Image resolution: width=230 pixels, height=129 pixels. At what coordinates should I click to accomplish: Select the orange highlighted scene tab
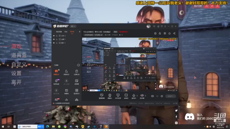(x=72, y=32)
